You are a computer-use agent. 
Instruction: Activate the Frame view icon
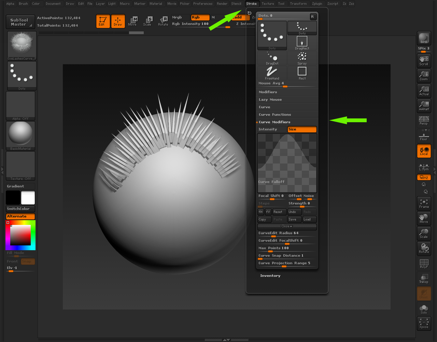tap(424, 203)
